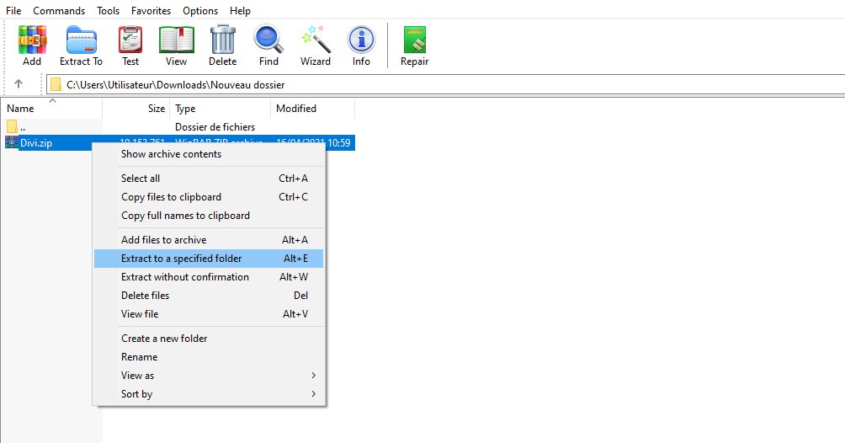Image resolution: width=845 pixels, height=443 pixels.
Task: Open the address path dropdown field
Action: pyautogui.click(x=444, y=84)
